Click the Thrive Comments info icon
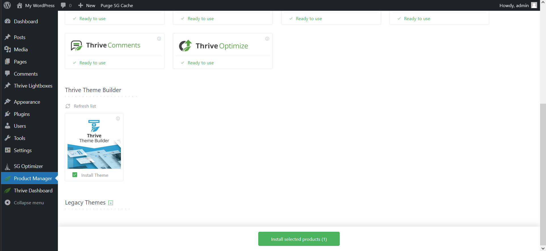Image resolution: width=546 pixels, height=251 pixels. coord(159,39)
